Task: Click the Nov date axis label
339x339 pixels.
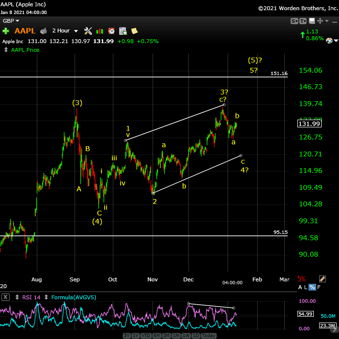Action: pos(153,279)
